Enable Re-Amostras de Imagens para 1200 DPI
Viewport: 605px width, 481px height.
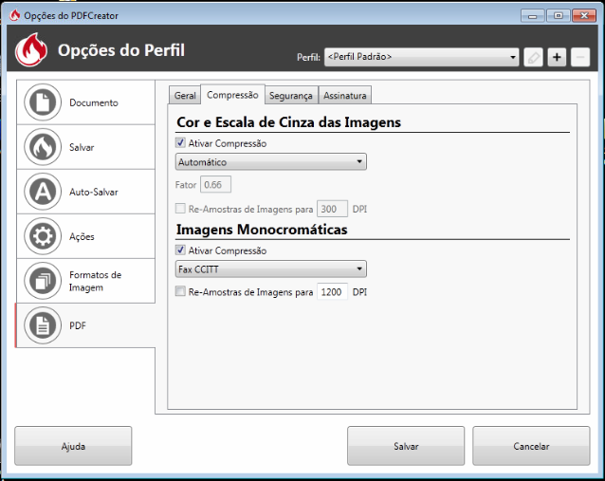pyautogui.click(x=180, y=291)
